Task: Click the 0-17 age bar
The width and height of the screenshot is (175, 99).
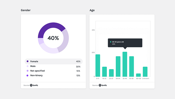Action: 98,66
